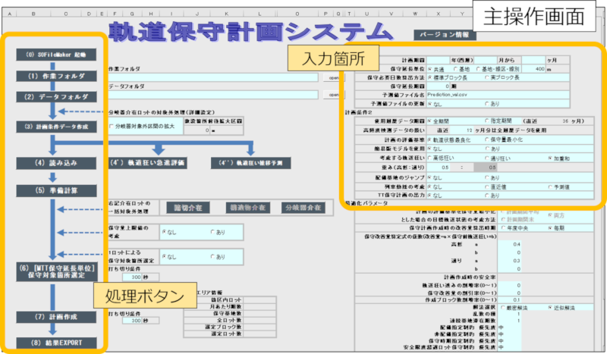Click the (8) 結果EXPORT button
Image resolution: width=607 pixels, height=354 pixels.
56,342
